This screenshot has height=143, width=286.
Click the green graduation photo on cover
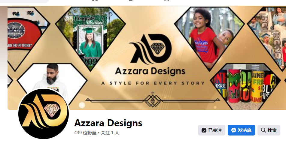tap(90, 38)
